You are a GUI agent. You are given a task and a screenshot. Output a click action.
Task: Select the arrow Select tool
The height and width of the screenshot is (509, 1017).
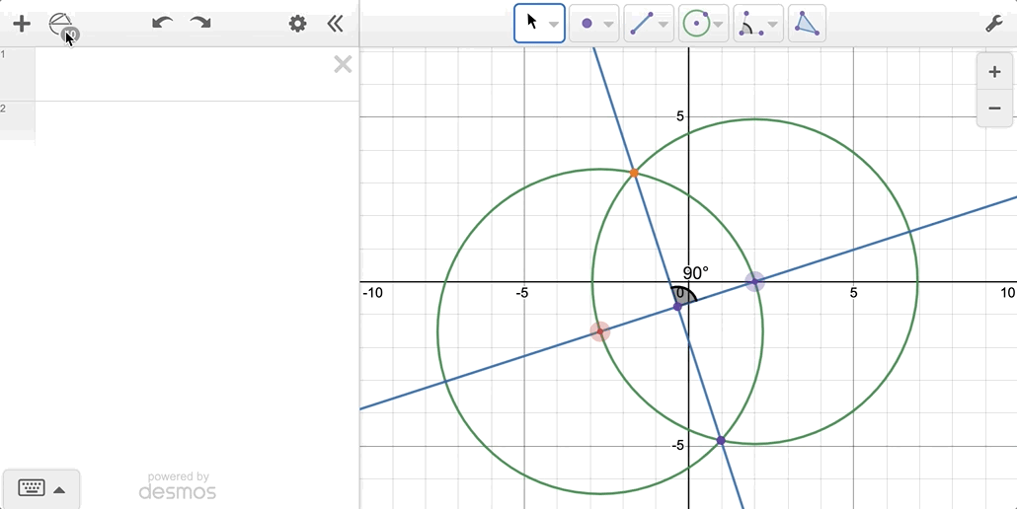(x=532, y=23)
